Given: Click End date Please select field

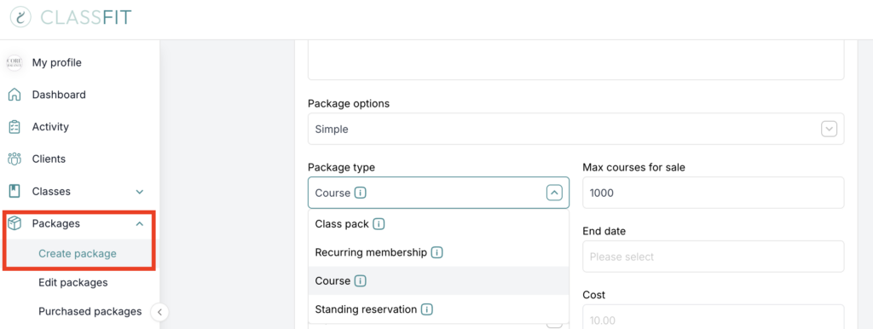Looking at the screenshot, I should click(x=714, y=257).
